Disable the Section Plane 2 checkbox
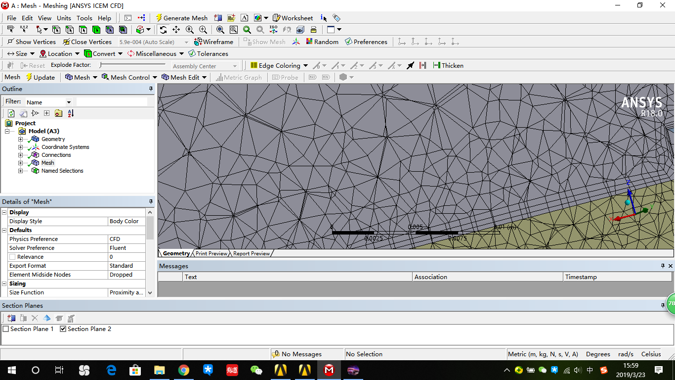This screenshot has width=675, height=380. 63,329
